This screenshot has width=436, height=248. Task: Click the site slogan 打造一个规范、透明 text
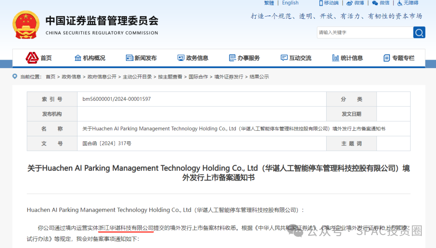(336, 16)
